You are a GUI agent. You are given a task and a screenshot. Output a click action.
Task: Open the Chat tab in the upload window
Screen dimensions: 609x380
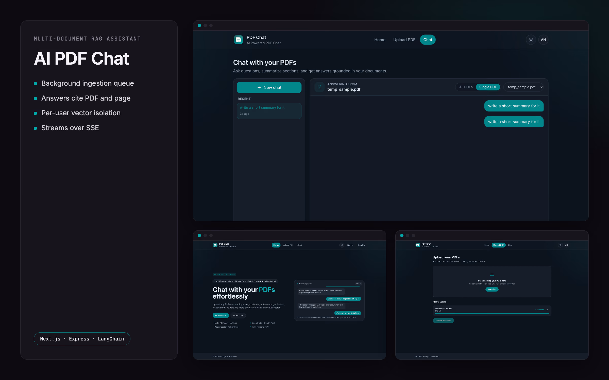click(510, 245)
